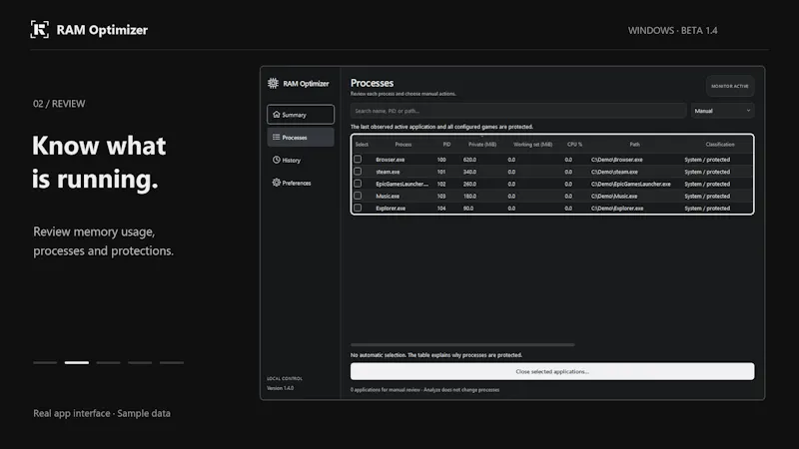Click the Monitor Active button
The width and height of the screenshot is (799, 449).
[x=730, y=86]
